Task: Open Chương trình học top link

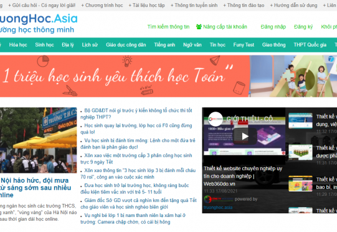Action: [x=102, y=5]
